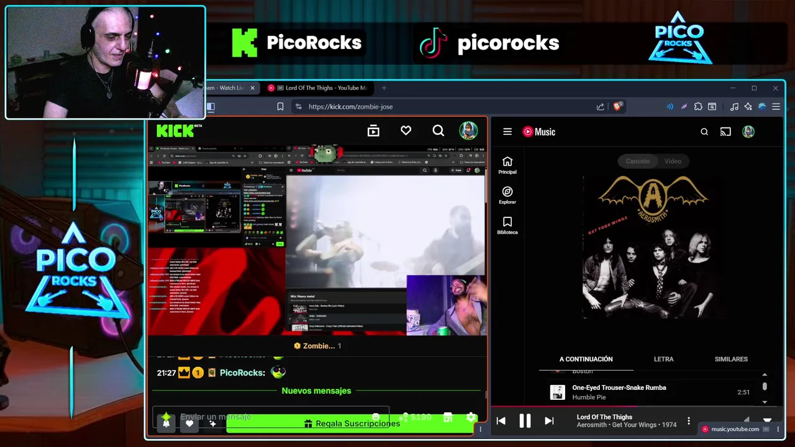Select the Lord Of The Thighs YouTube Music tab
Viewport: 795px width, 447px height.
pyautogui.click(x=320, y=88)
